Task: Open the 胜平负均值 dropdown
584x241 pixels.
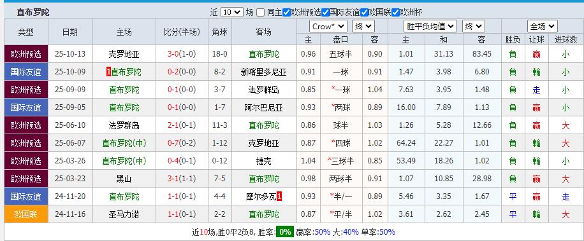Action: 430,26
